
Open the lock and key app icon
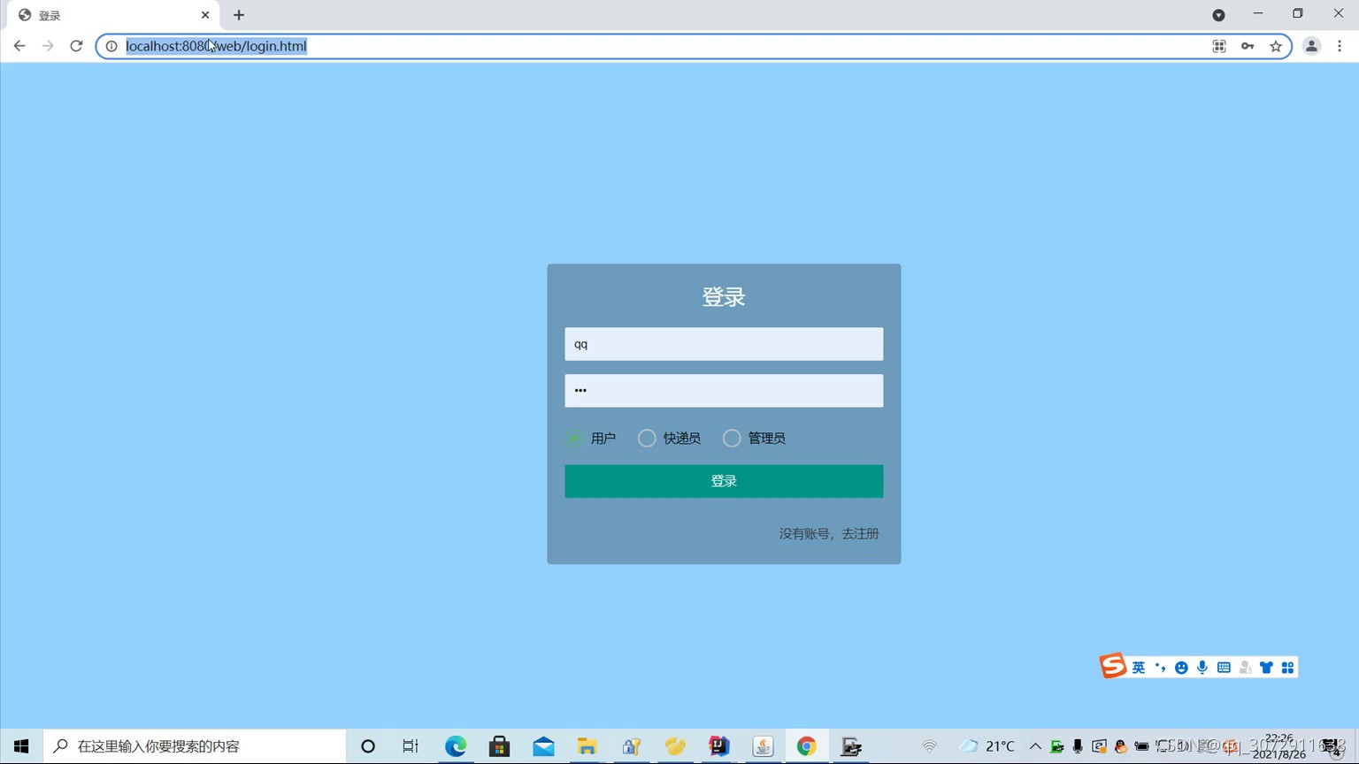tap(631, 746)
